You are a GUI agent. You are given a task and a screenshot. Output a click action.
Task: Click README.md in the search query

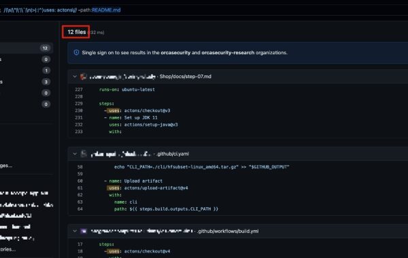pyautogui.click(x=106, y=10)
